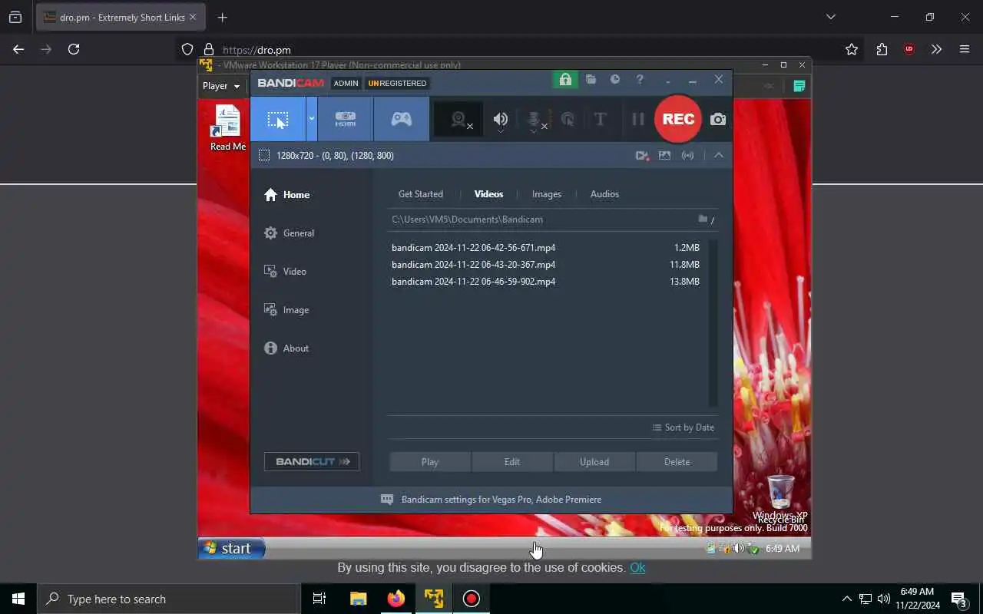This screenshot has height=614, width=983.
Task: Open scheduled recording clock icon
Action: point(615,79)
